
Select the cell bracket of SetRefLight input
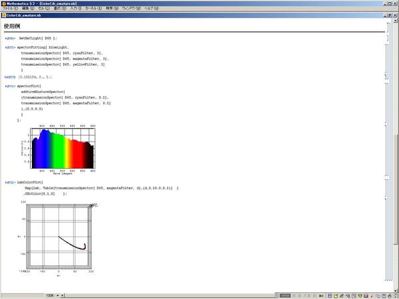[386, 39]
